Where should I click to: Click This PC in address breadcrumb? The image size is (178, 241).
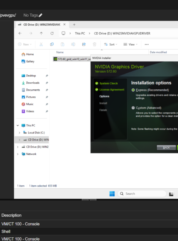(x=80, y=33)
